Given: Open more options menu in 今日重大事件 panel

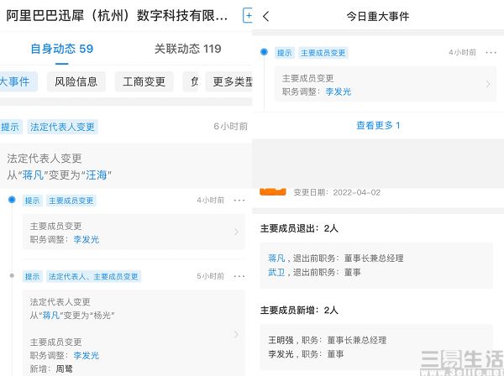Looking at the screenshot, I should 491,52.
